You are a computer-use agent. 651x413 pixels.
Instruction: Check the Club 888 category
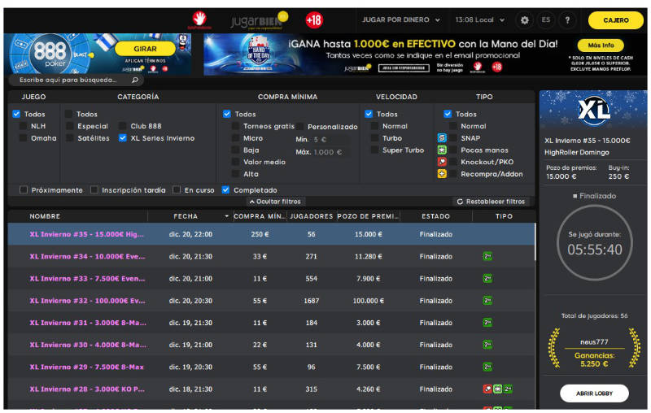coord(123,126)
